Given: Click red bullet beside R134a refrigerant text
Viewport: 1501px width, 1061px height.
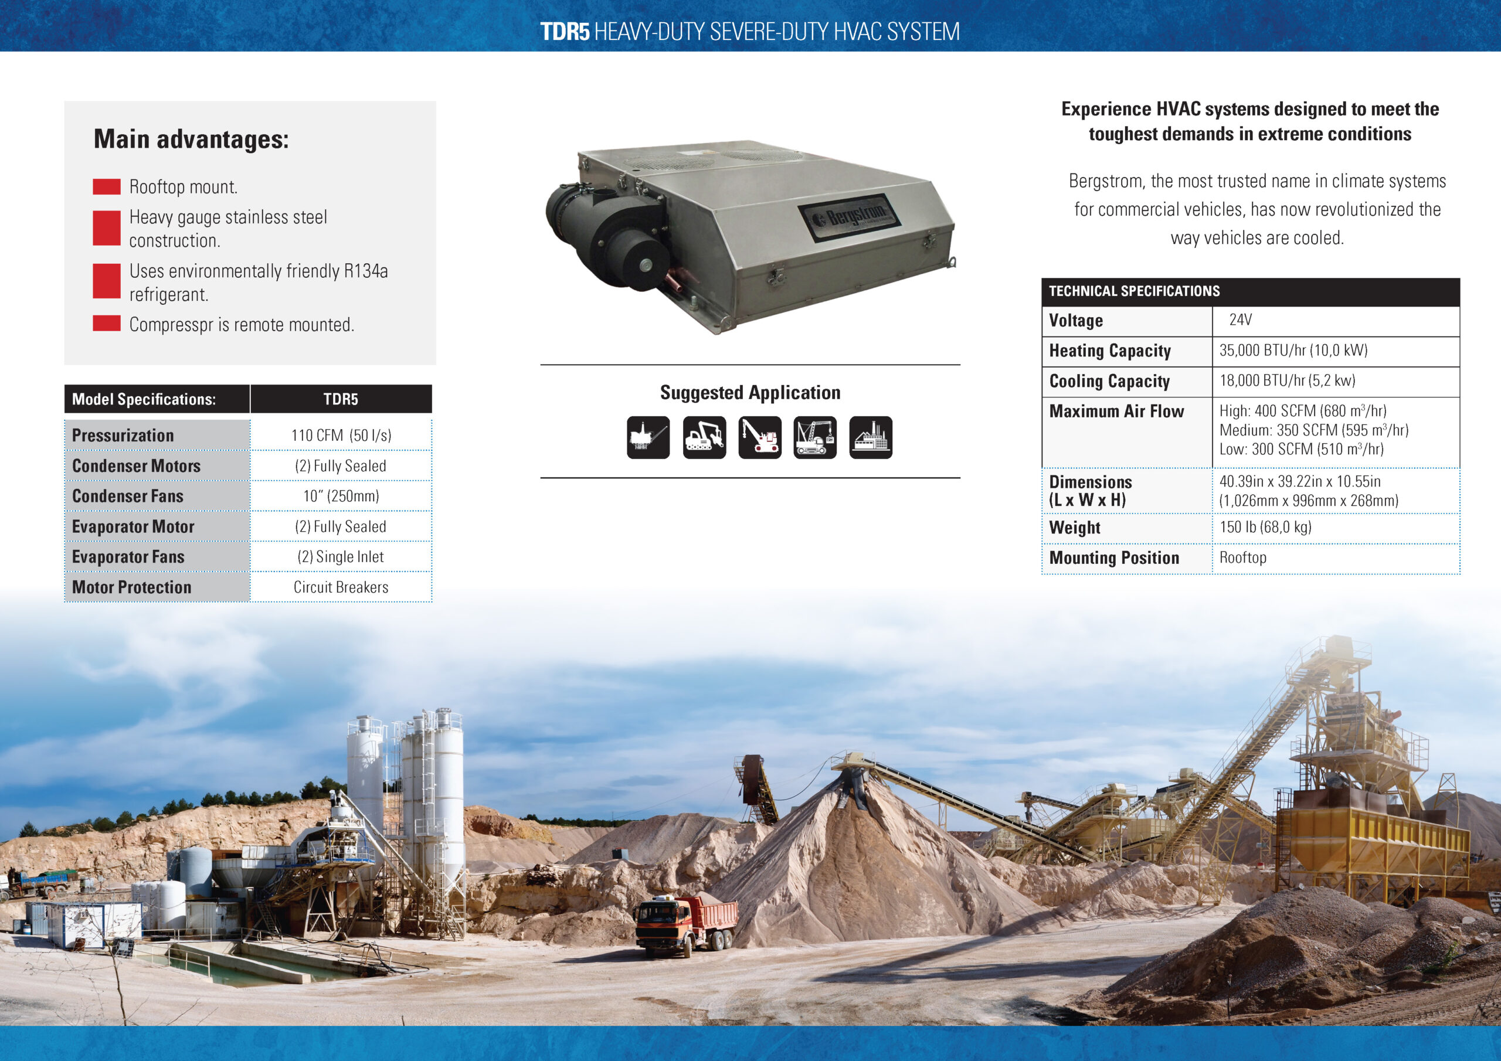Looking at the screenshot, I should click(x=107, y=281).
